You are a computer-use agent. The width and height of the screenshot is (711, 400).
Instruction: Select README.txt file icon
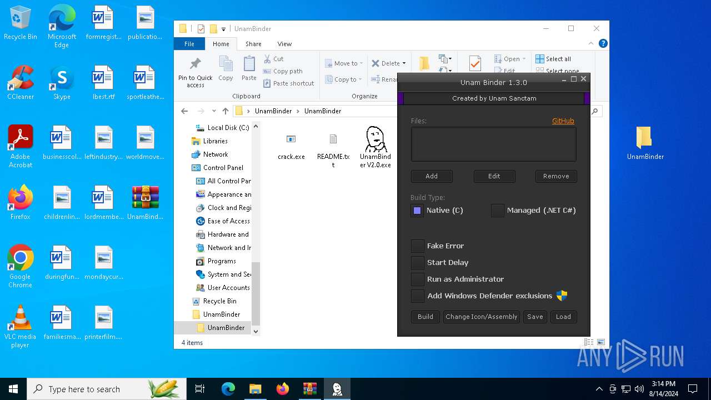point(333,139)
